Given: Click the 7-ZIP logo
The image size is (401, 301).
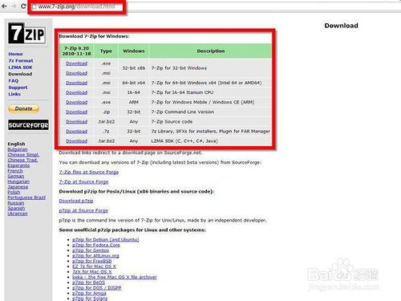Looking at the screenshot, I should pos(26,33).
